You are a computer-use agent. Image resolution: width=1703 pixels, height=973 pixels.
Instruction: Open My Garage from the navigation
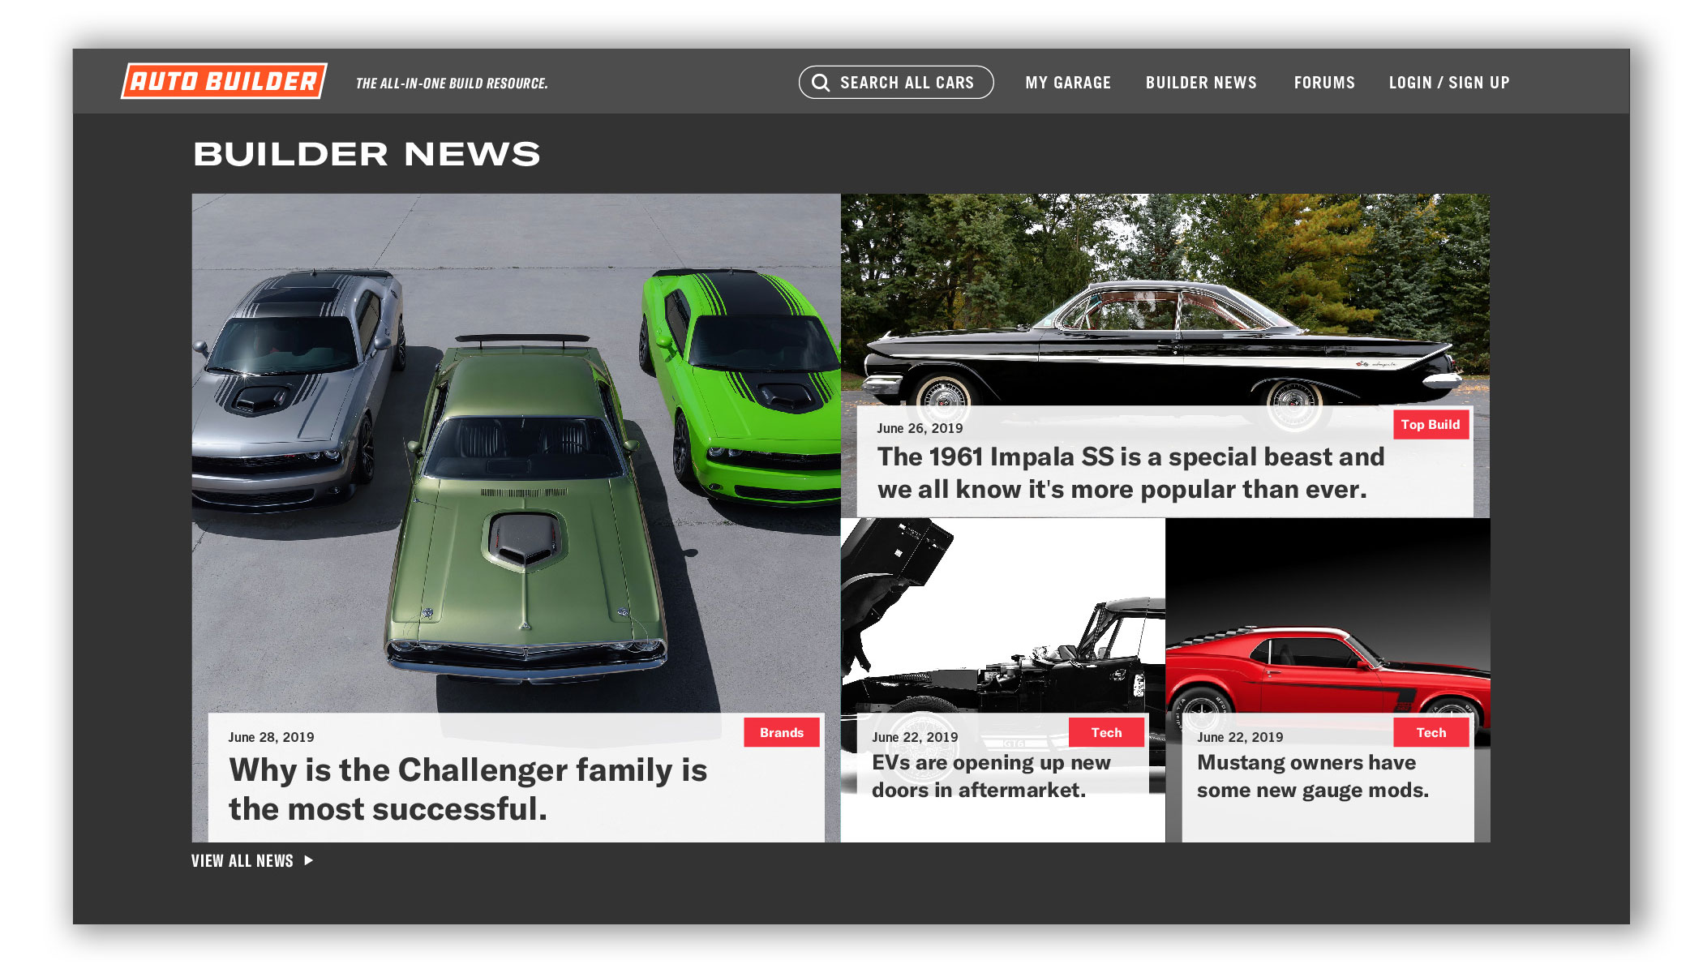tap(1067, 83)
